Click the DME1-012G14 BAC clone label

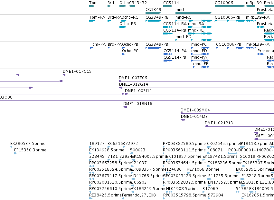click(134, 84)
